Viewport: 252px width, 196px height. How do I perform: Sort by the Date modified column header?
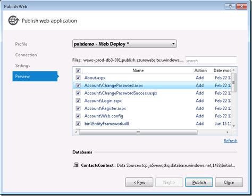[222, 70]
